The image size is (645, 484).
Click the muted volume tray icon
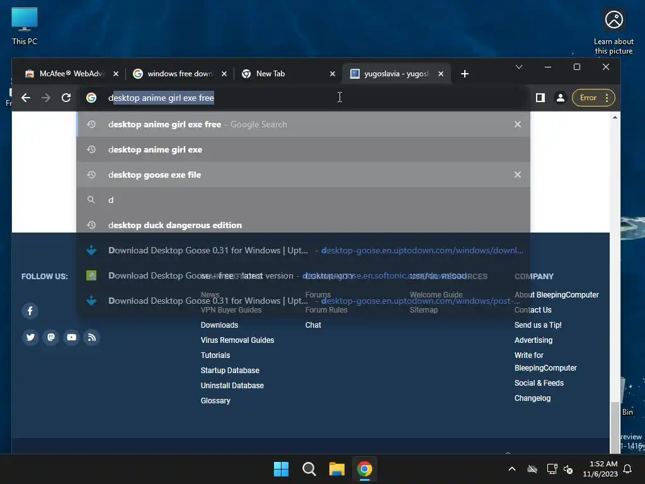coord(568,469)
